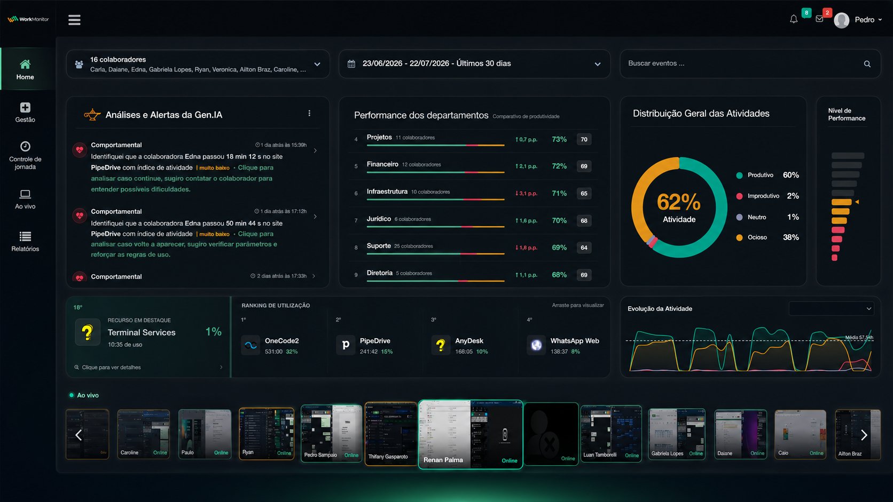Open the mail envelope icon
The image size is (893, 502).
point(819,19)
